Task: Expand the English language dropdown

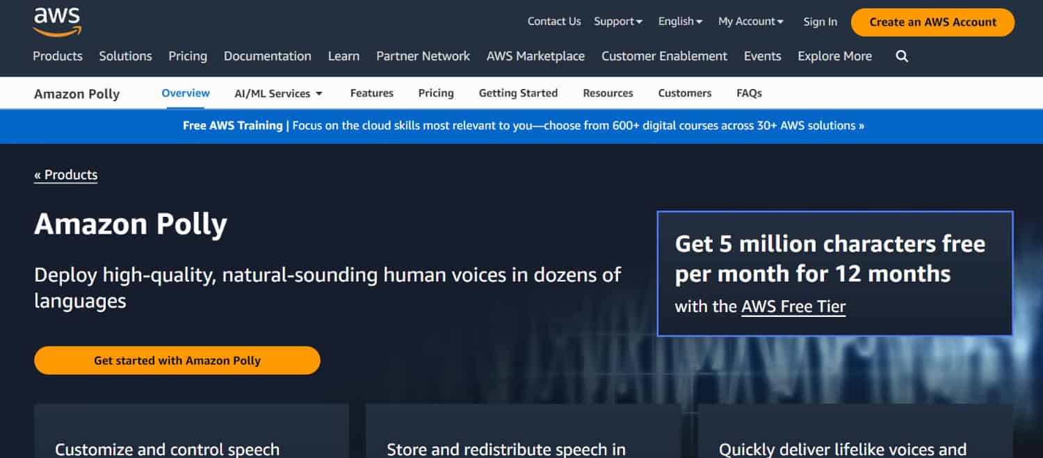Action: point(680,22)
